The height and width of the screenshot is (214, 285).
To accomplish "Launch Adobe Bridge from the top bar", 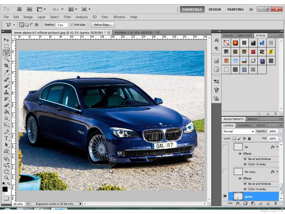I will pyautogui.click(x=20, y=9).
